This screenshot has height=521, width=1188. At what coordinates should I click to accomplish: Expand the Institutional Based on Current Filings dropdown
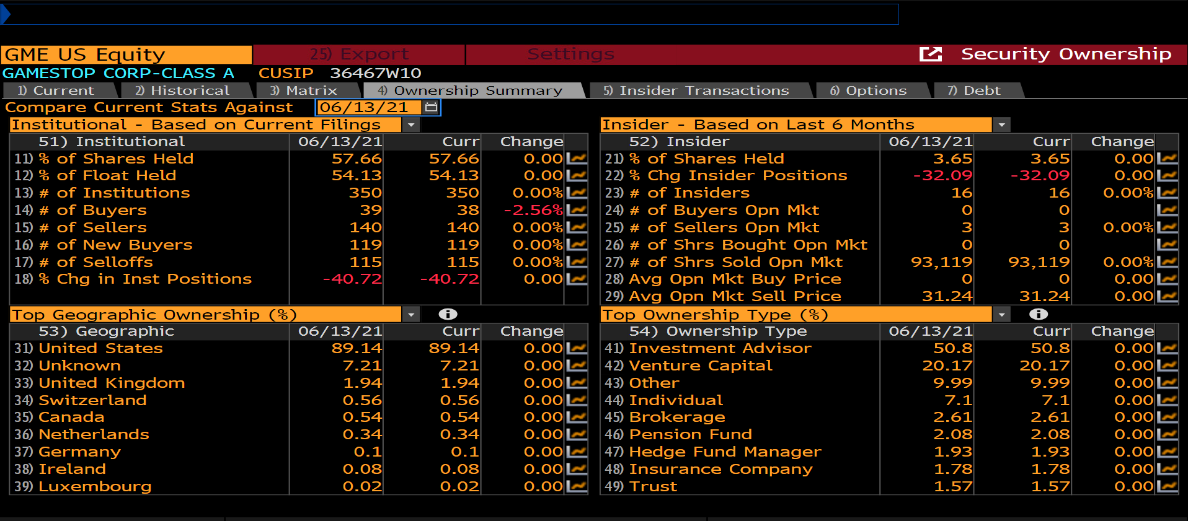point(410,125)
